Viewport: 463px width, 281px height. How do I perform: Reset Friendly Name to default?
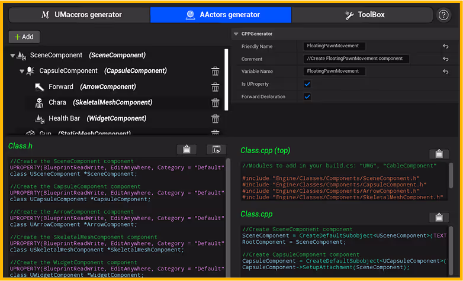(x=446, y=46)
